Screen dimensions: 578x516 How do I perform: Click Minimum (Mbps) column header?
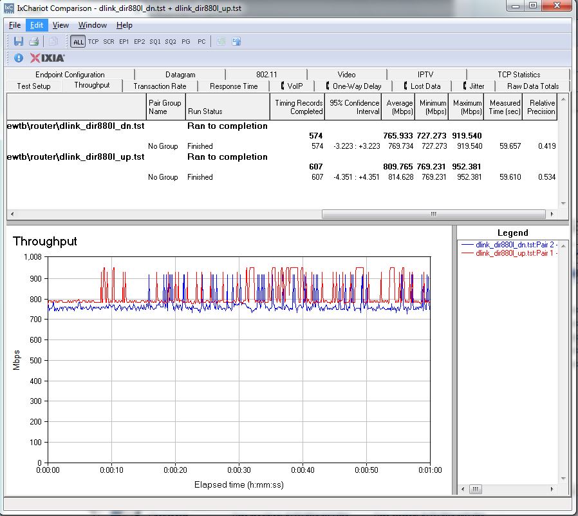click(432, 107)
